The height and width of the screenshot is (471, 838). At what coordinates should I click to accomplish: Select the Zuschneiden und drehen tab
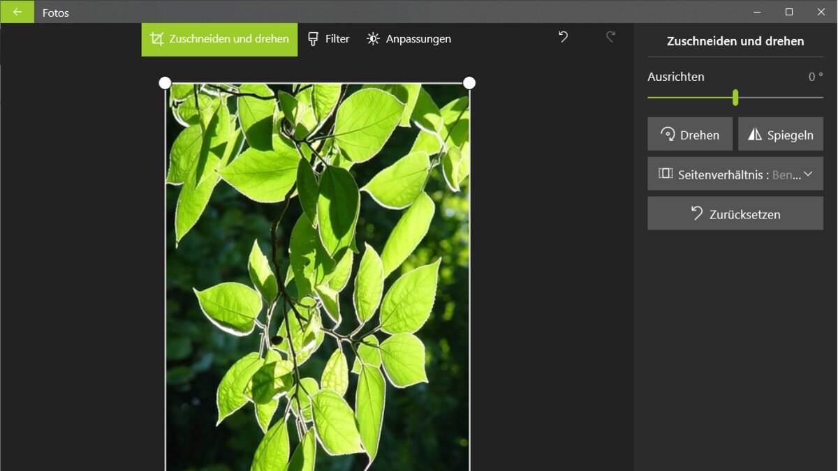[219, 39]
